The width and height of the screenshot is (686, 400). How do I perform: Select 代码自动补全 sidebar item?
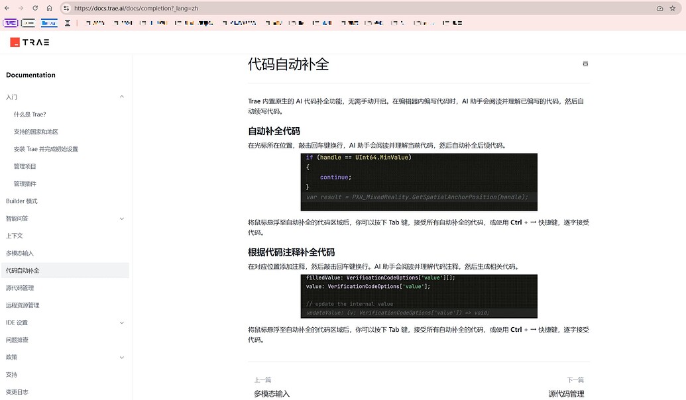click(65, 271)
